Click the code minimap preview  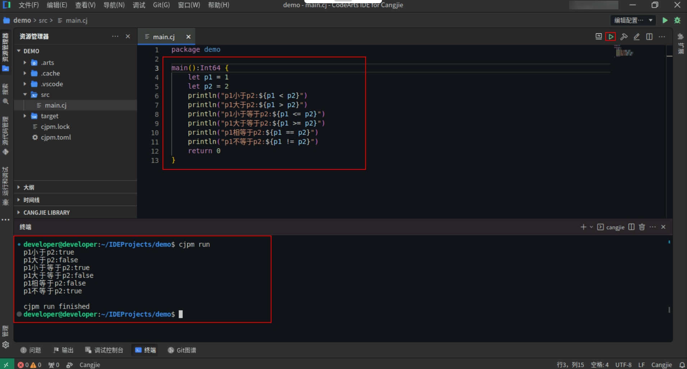point(624,51)
